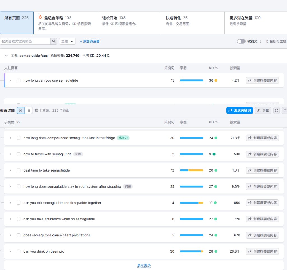
Task: Click the 导出 export button
Action: pyautogui.click(x=263, y=110)
